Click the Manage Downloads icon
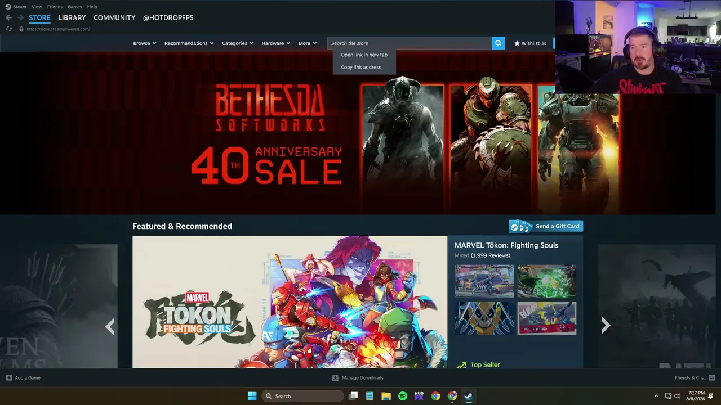Image resolution: width=721 pixels, height=405 pixels. tap(335, 378)
